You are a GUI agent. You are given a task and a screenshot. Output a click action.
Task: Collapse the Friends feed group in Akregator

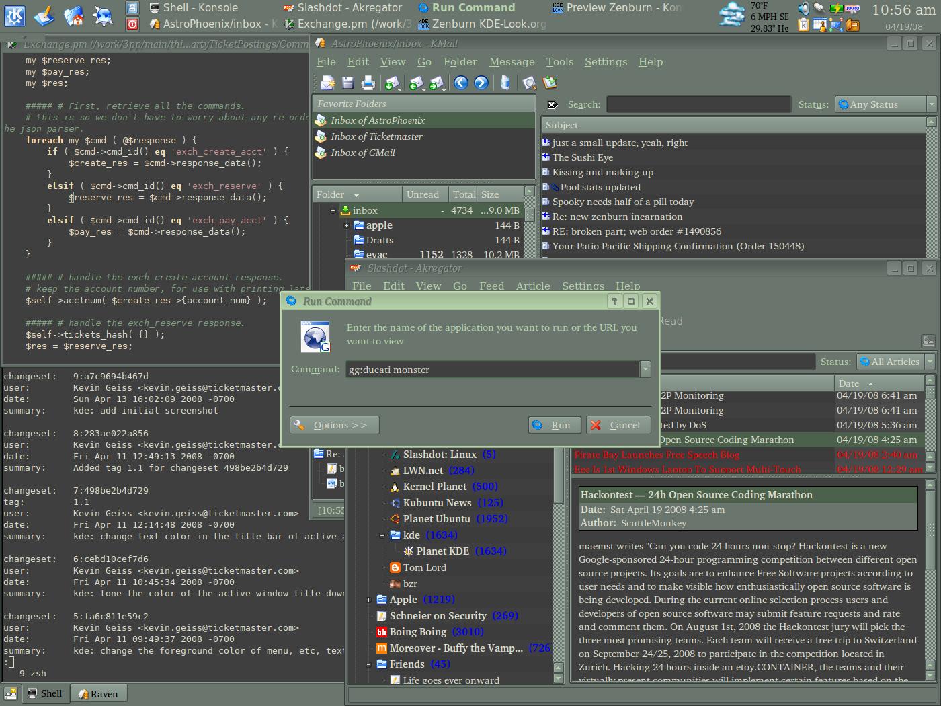368,664
